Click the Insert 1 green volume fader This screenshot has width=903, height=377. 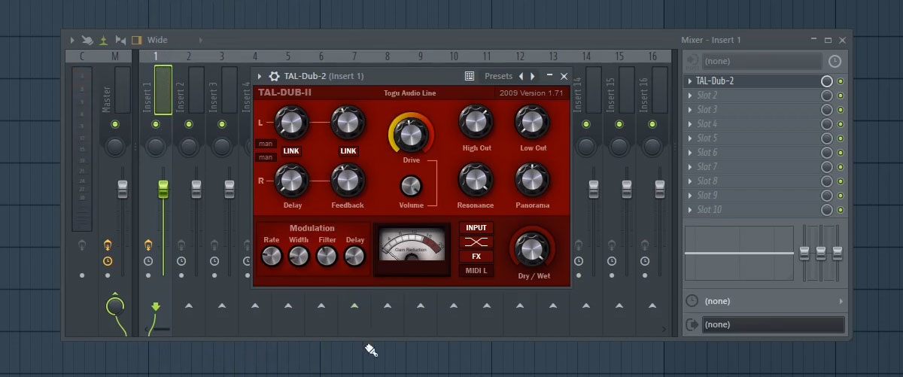click(163, 189)
